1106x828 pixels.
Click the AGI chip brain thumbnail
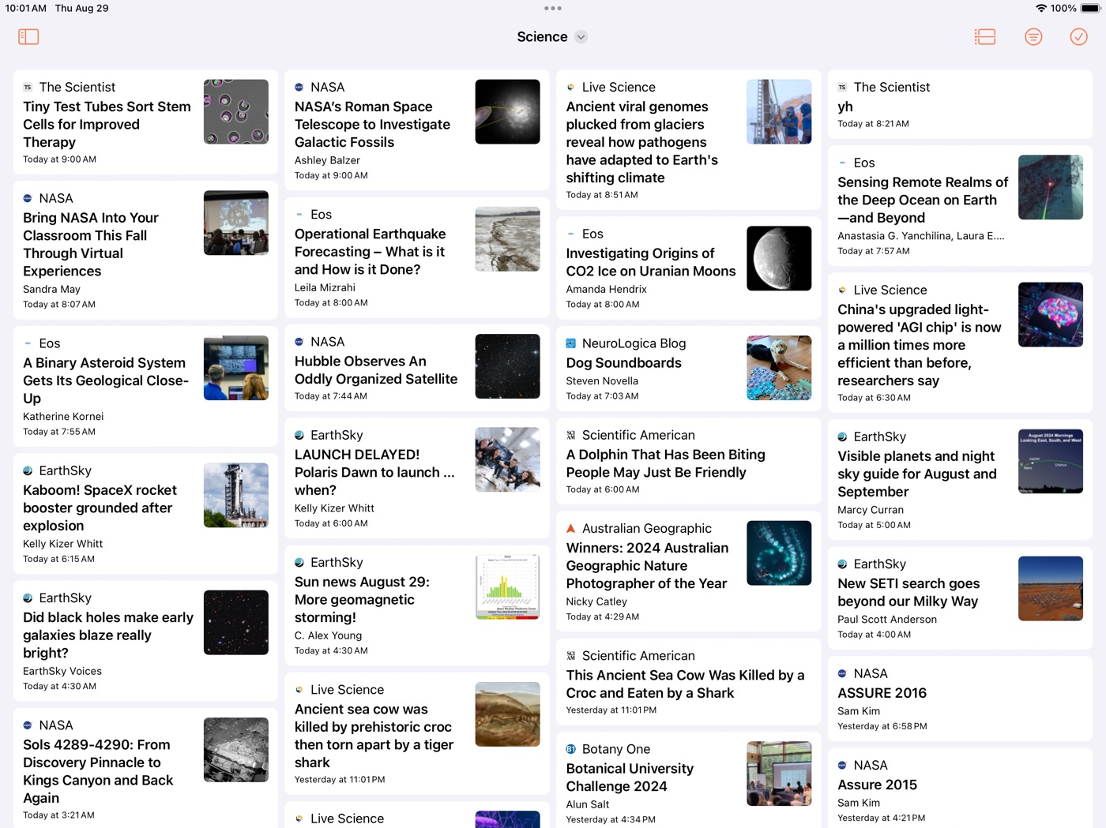pyautogui.click(x=1051, y=314)
